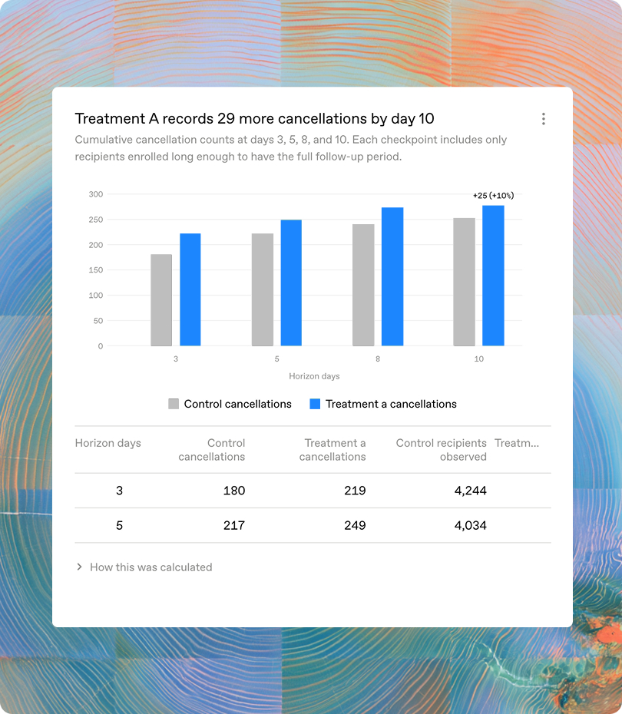The height and width of the screenshot is (714, 622).
Task: Click the table cell showing 4,244
Action: coord(471,491)
